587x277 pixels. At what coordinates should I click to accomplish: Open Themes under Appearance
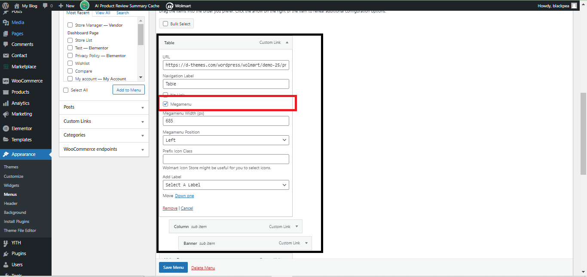[11, 167]
